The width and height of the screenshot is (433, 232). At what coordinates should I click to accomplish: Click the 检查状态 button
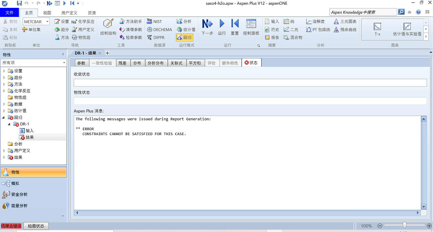click(36, 226)
